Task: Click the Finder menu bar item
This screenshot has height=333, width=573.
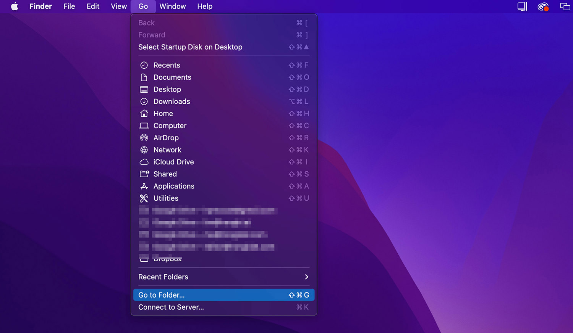Action: (40, 6)
